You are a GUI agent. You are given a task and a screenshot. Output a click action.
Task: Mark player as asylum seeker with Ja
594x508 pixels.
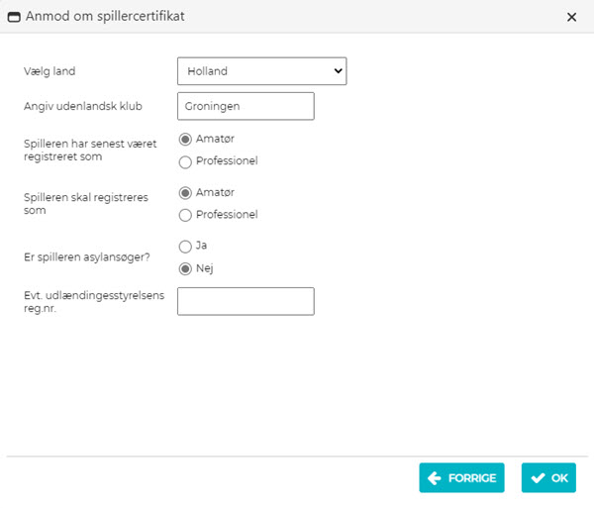coord(185,247)
